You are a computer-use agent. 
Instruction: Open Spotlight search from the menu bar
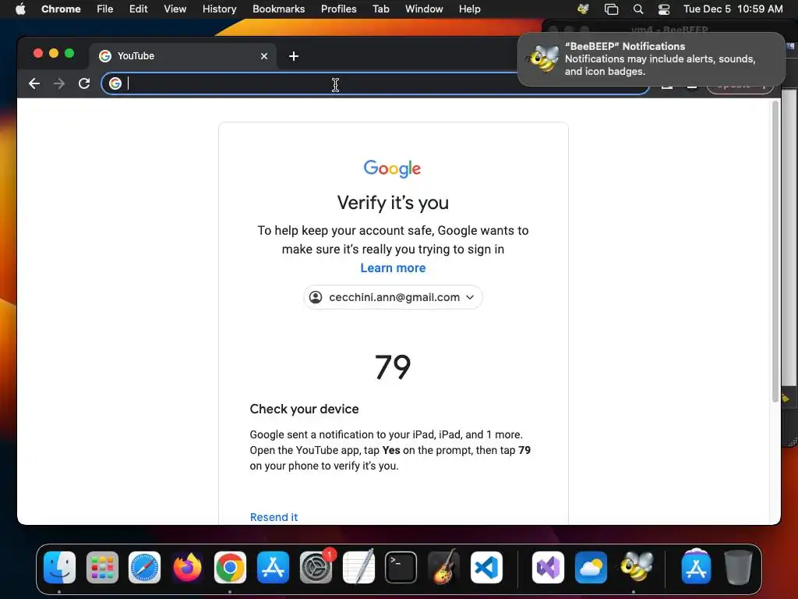(637, 9)
